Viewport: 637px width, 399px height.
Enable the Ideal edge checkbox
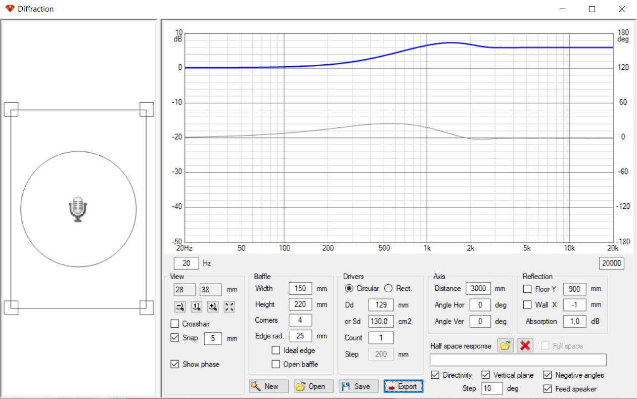[x=276, y=350]
